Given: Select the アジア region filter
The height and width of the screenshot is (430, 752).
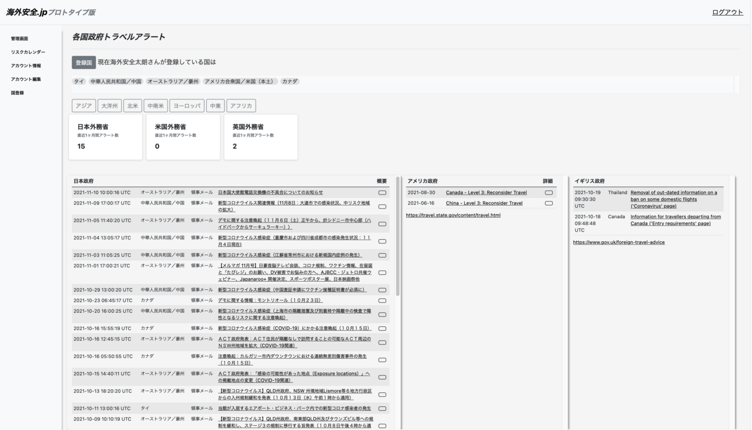Looking at the screenshot, I should [84, 106].
